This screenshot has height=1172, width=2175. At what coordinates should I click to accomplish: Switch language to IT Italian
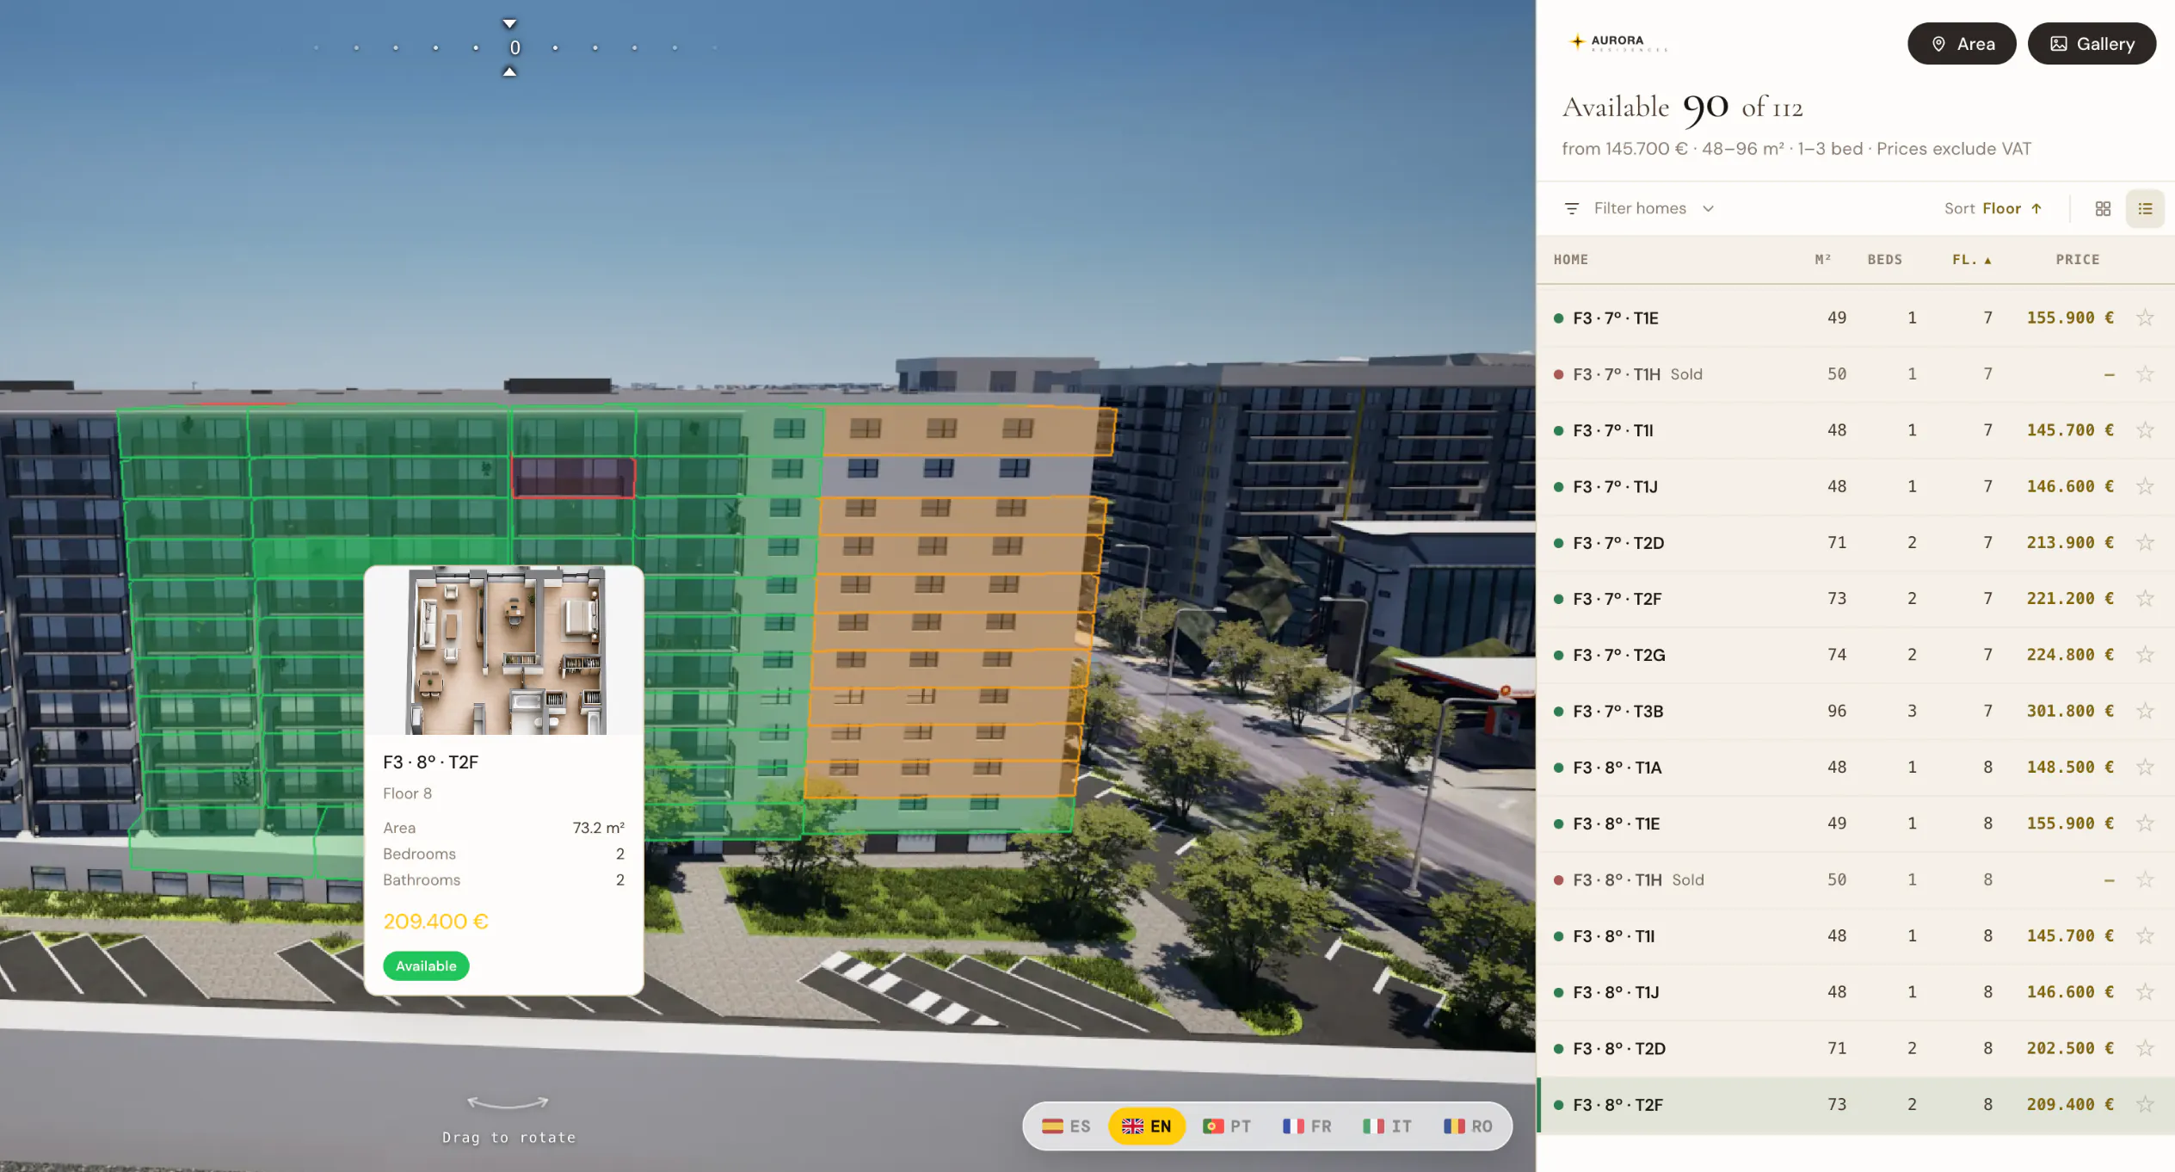pyautogui.click(x=1387, y=1126)
